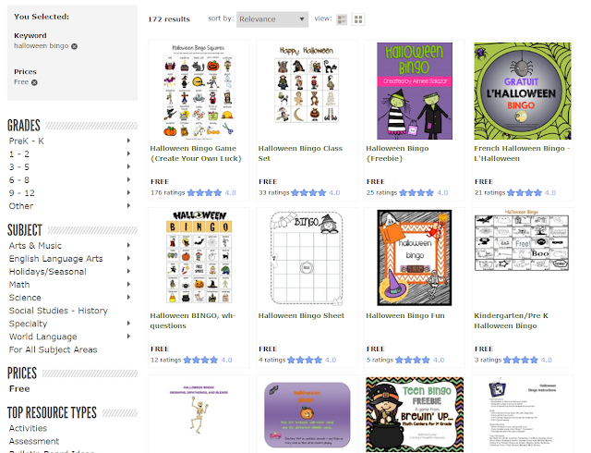Open Halloween Bingo {Freebie} title link
Viewport: 591px width, 453px height.
[x=397, y=153]
